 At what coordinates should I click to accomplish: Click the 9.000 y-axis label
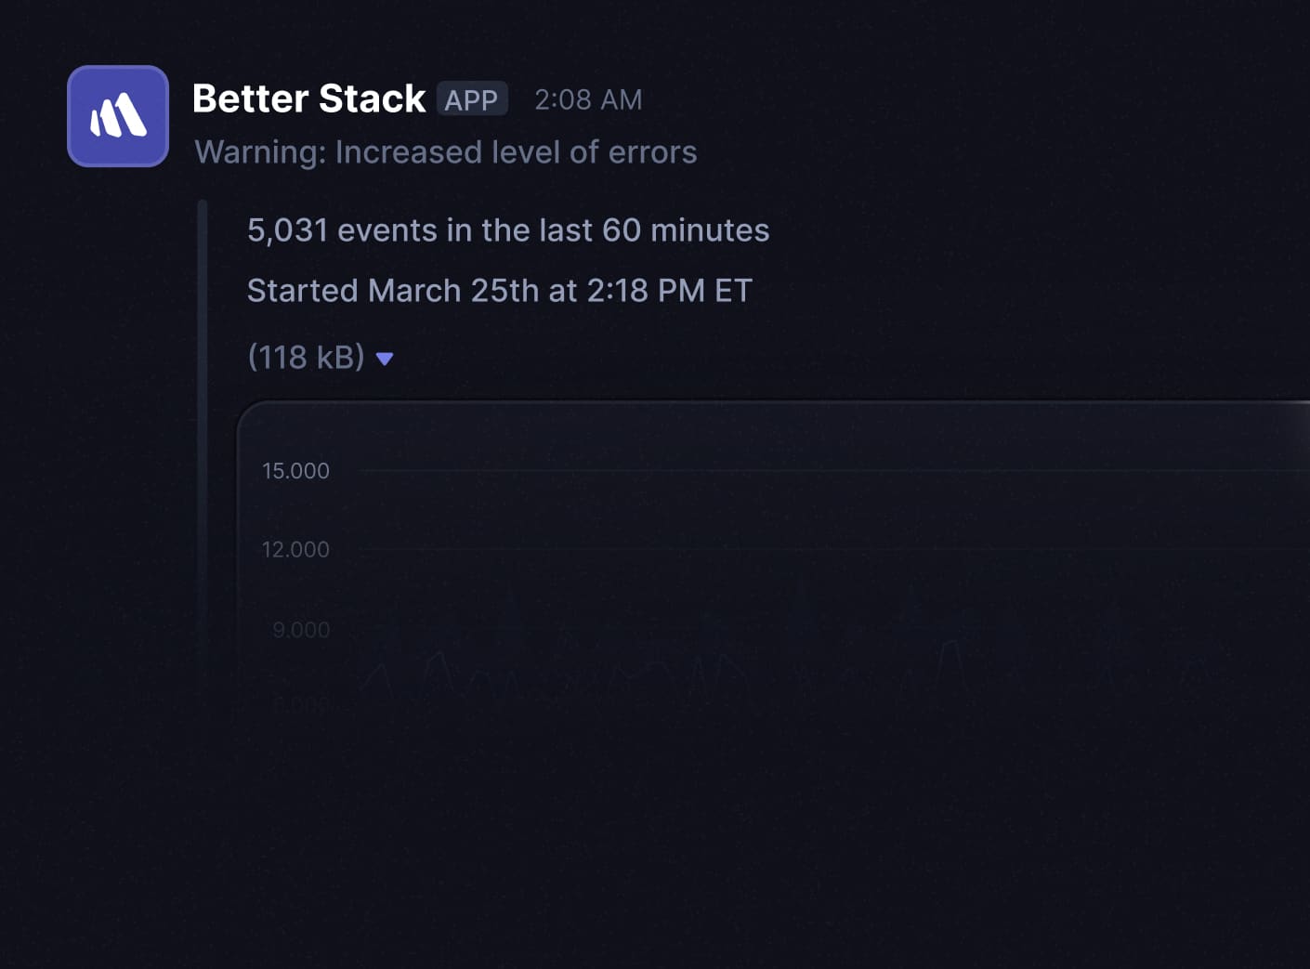(x=301, y=630)
